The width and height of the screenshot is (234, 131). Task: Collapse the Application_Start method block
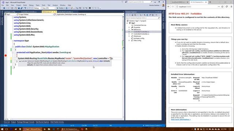click(x=13, y=52)
